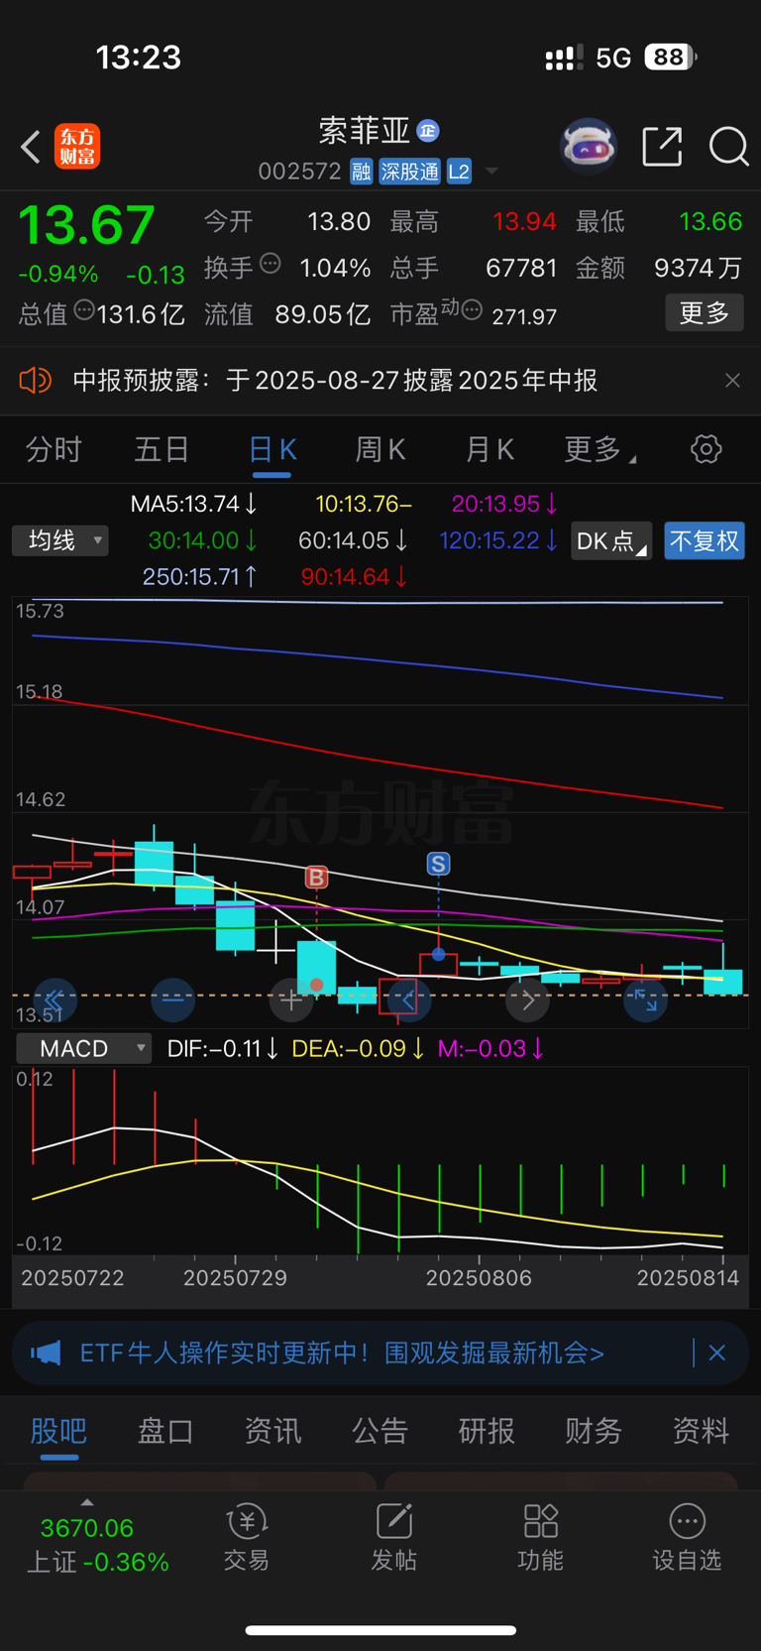The height and width of the screenshot is (1651, 762).
Task: Tap the current price 13.67
Action: [87, 225]
